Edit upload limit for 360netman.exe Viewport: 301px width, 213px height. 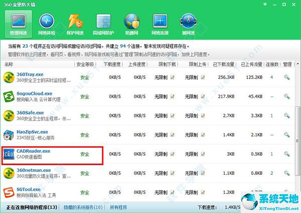[x=203, y=173]
